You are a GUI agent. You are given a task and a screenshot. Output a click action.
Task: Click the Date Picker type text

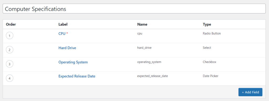pyautogui.click(x=210, y=76)
